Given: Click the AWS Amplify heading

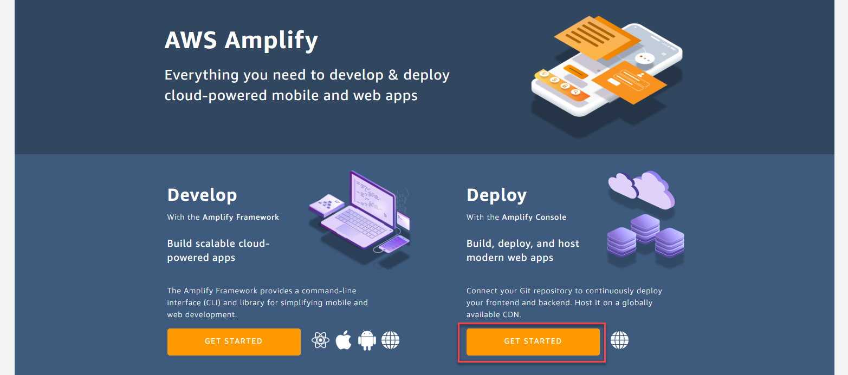Looking at the screenshot, I should pos(241,40).
